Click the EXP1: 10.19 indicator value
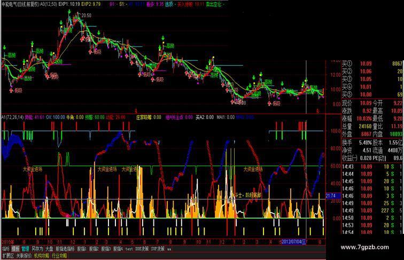The height and width of the screenshot is (260, 404). click(x=69, y=4)
